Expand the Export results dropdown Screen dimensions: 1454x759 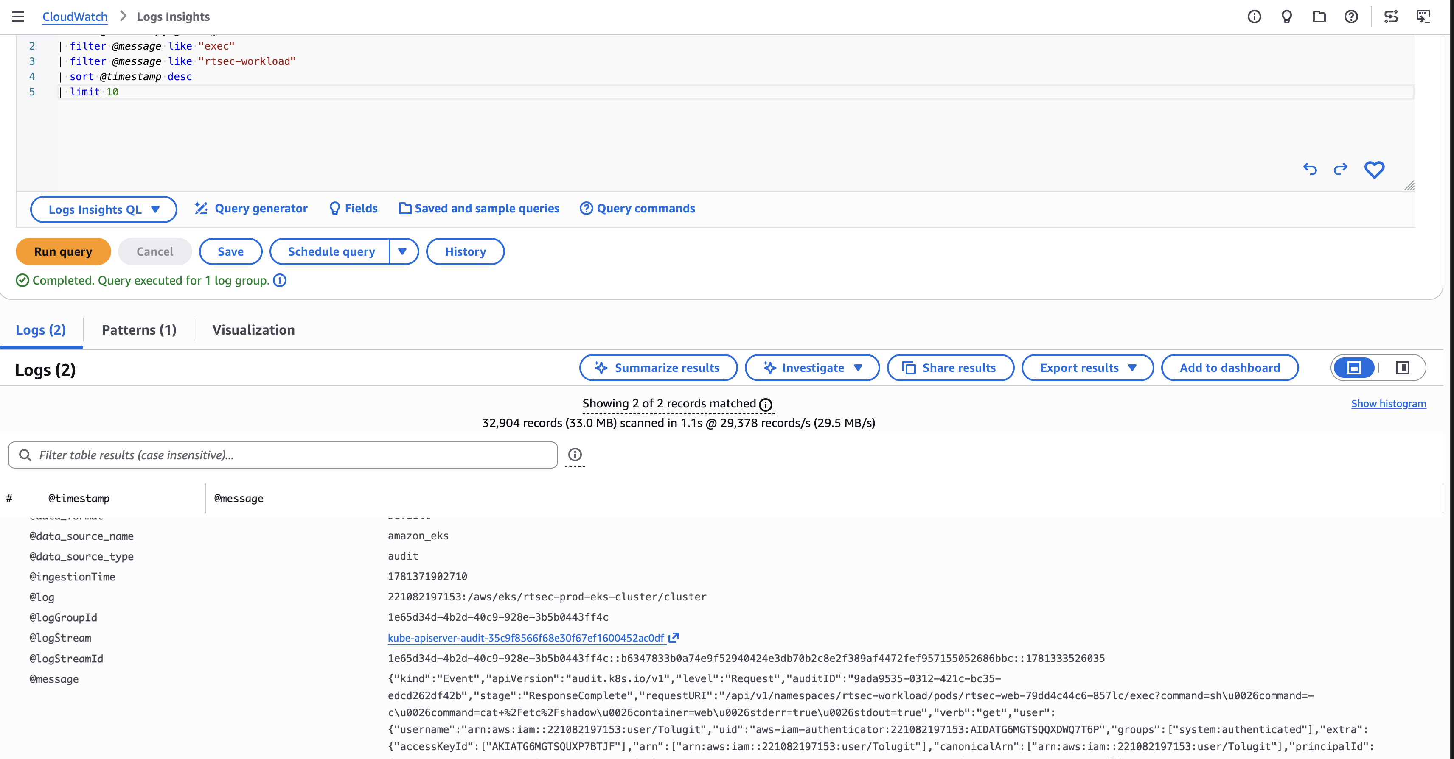point(1088,368)
